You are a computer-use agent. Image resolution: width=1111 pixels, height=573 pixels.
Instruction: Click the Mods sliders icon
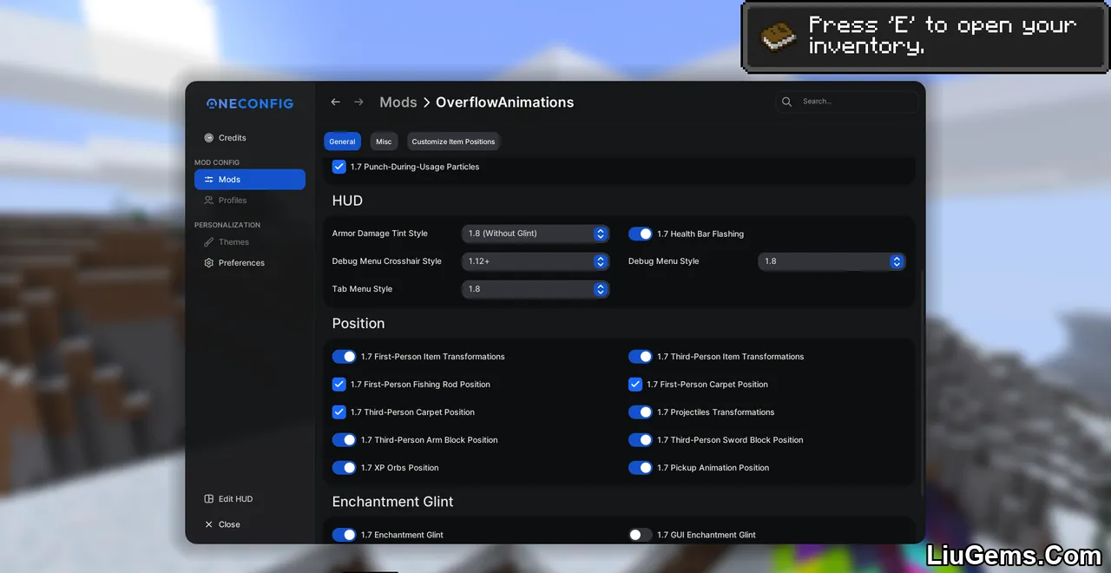click(208, 180)
